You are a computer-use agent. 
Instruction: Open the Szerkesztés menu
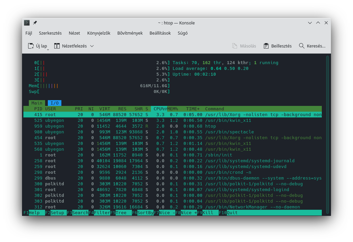click(50, 33)
